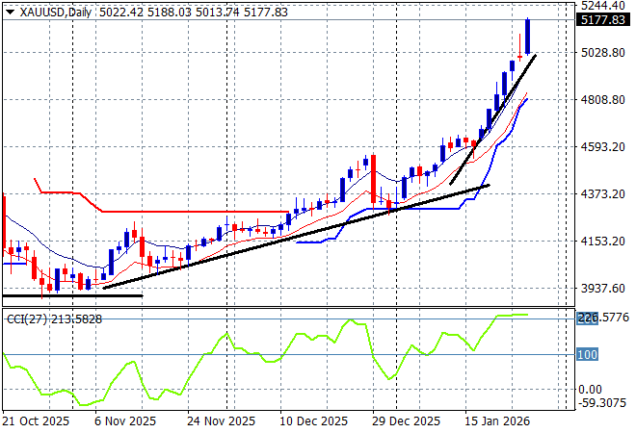Click the -59.3075 CCI axis label
The image size is (636, 433).
pos(602,405)
